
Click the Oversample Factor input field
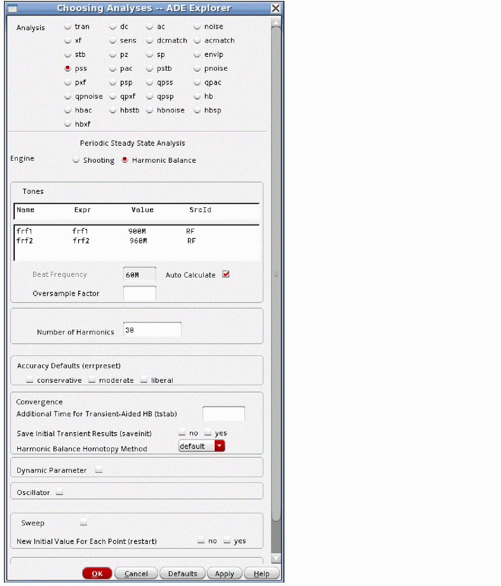pyautogui.click(x=139, y=293)
